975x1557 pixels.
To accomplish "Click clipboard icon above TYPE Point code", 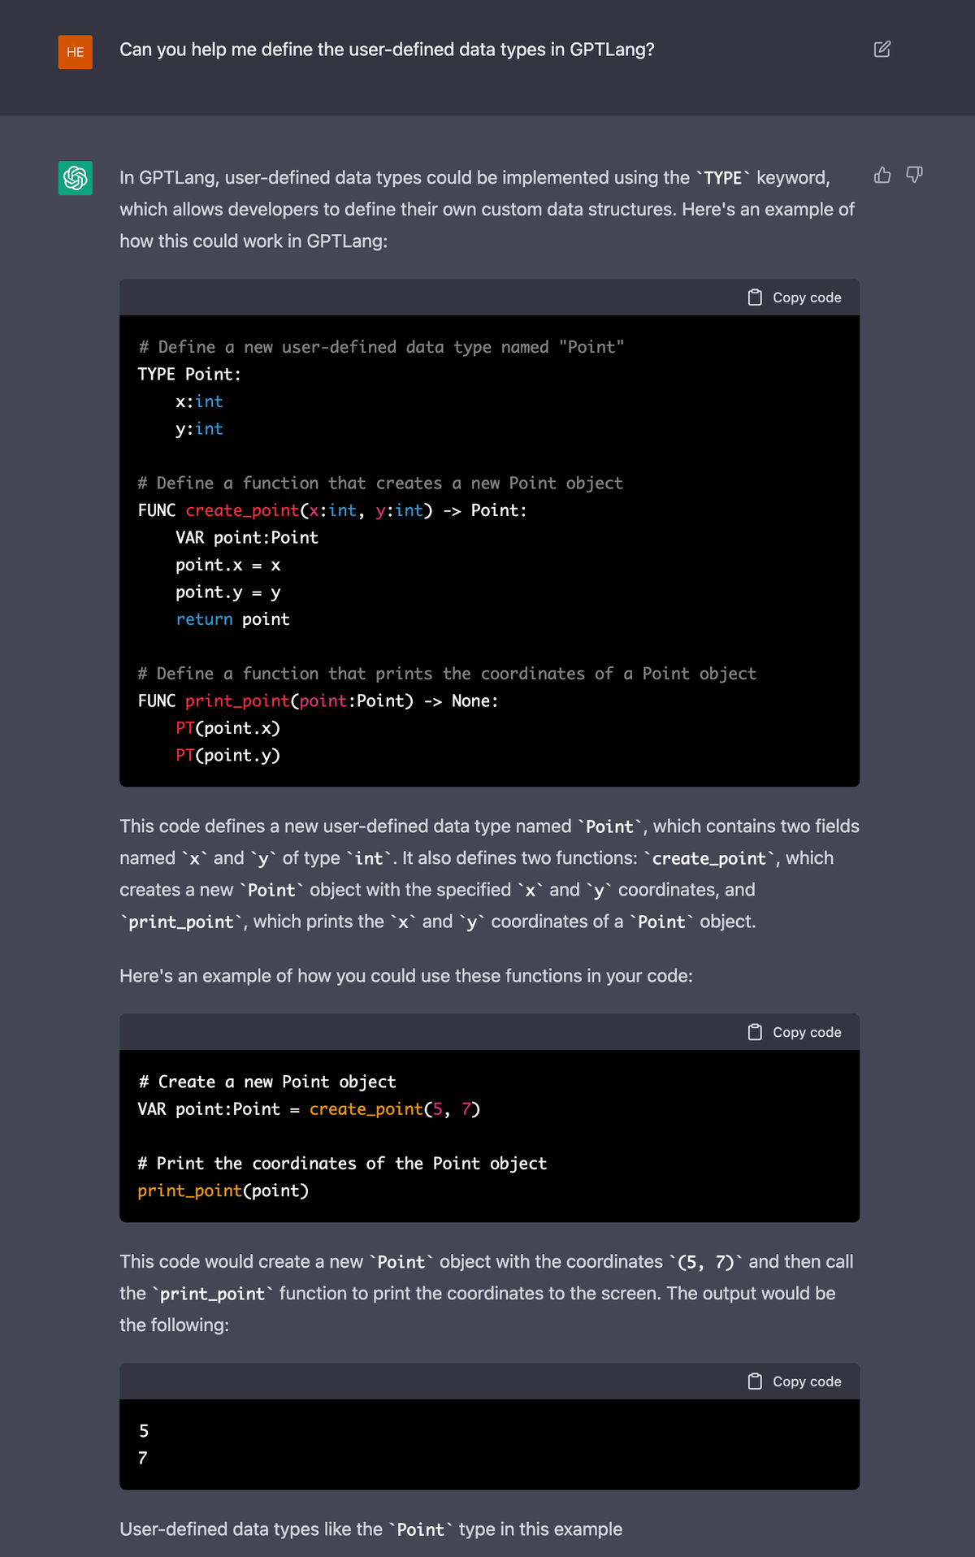I will pos(755,297).
